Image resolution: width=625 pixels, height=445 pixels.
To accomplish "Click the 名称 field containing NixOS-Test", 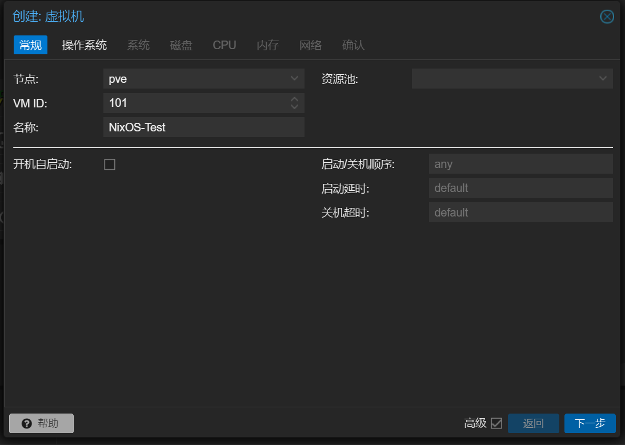I will pos(203,127).
